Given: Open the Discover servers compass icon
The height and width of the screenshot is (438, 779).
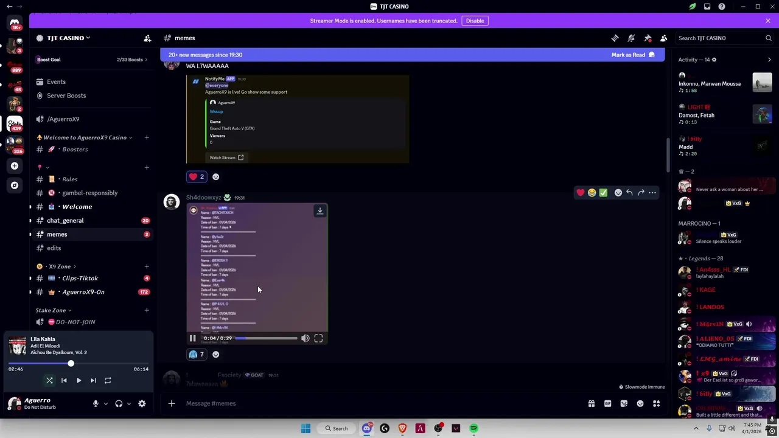Looking at the screenshot, I should 15,185.
